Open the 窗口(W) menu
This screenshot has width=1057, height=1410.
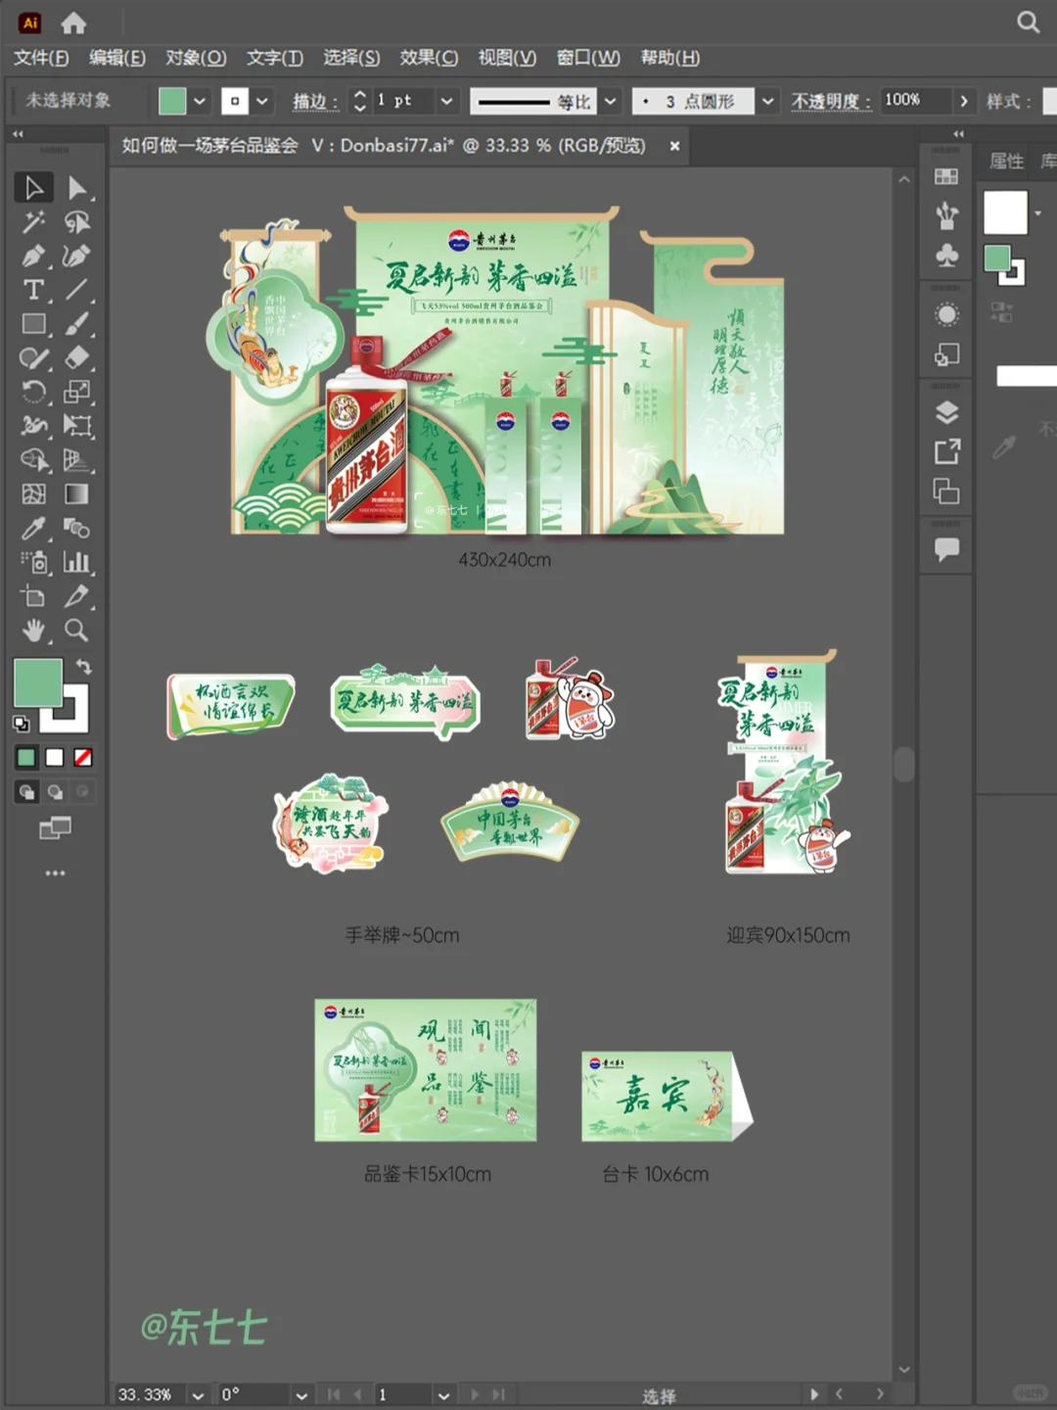tap(588, 58)
